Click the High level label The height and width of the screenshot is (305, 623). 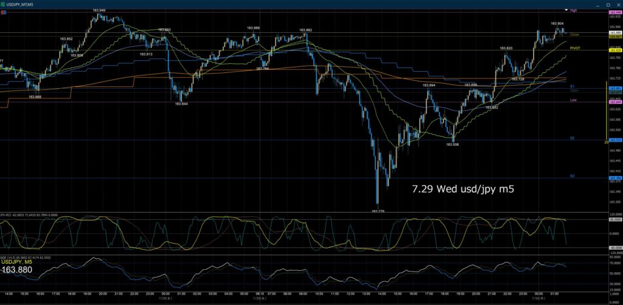(573, 11)
